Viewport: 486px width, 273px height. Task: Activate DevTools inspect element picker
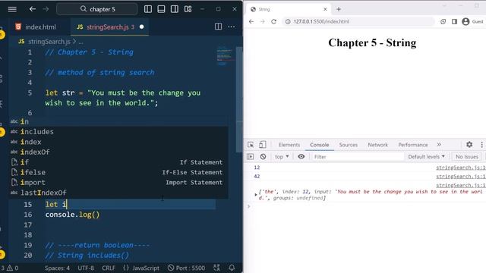pos(251,145)
